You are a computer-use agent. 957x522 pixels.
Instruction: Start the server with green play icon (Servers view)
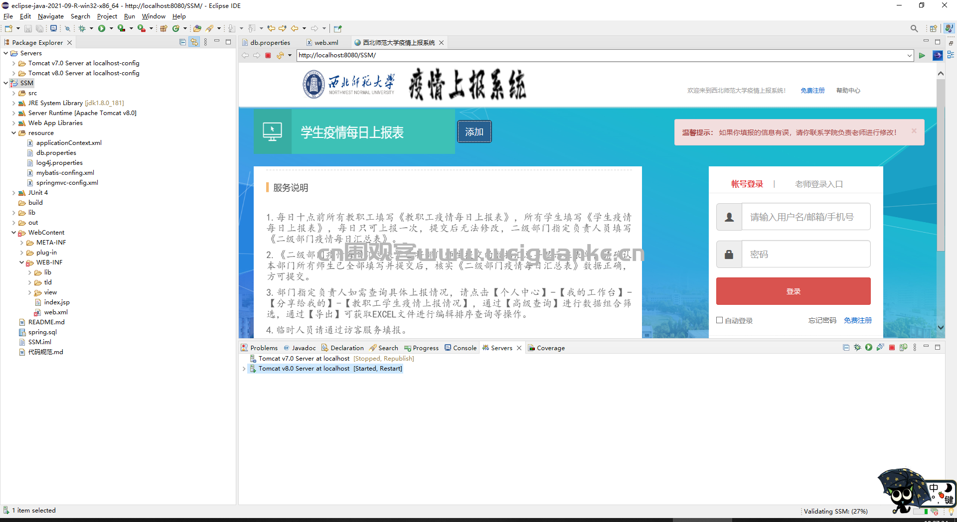pyautogui.click(x=869, y=348)
